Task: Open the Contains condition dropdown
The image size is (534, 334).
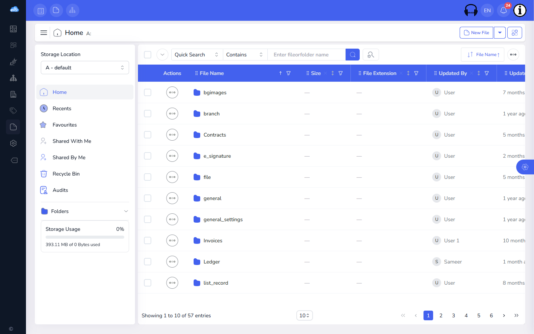Action: click(x=245, y=55)
